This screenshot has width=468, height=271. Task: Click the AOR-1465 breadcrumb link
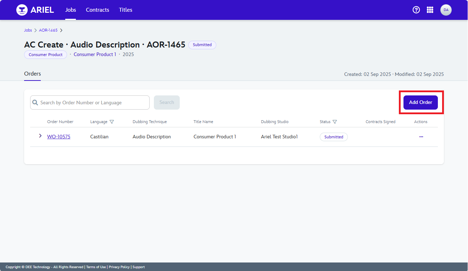click(48, 30)
